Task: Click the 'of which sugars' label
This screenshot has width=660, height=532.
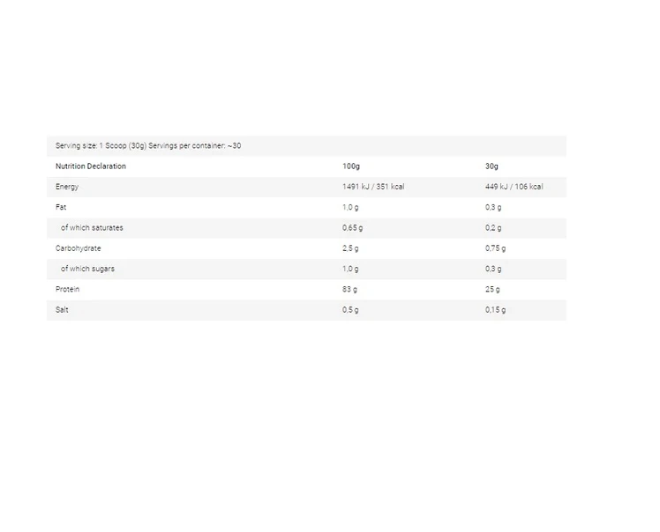Action: (87, 269)
